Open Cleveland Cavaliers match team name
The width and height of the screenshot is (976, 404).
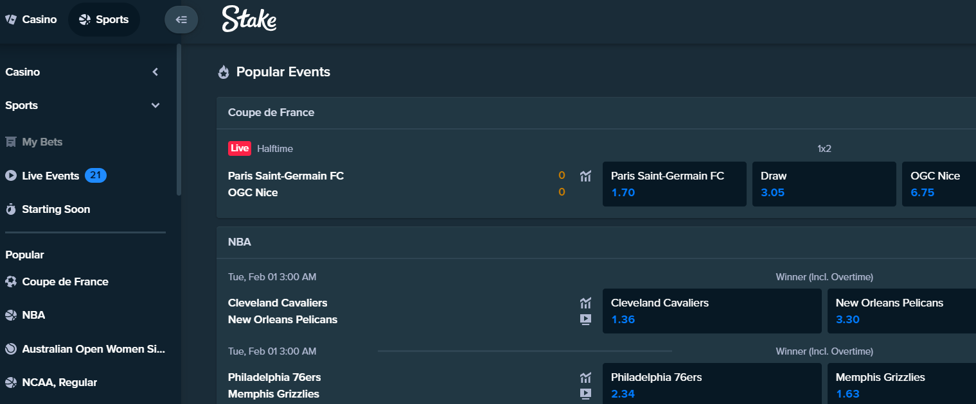278,303
